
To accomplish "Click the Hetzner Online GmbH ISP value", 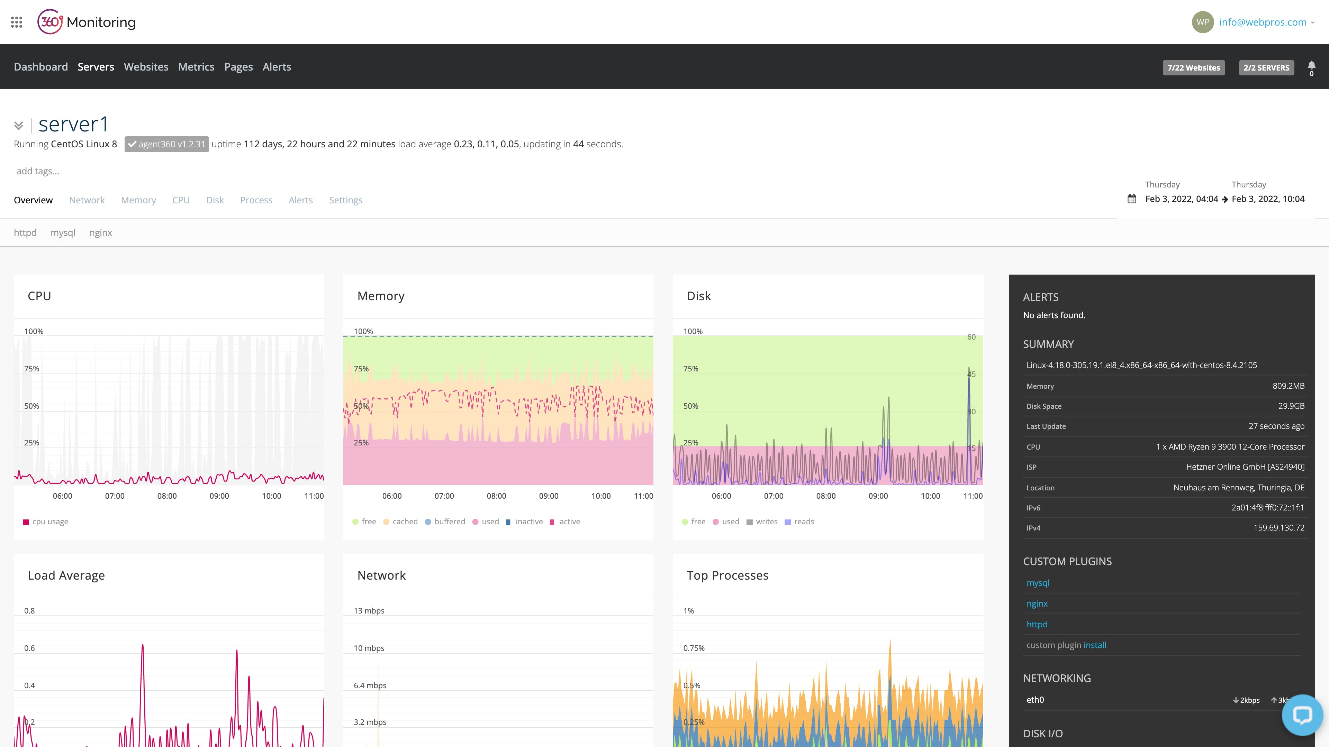I will click(1245, 467).
